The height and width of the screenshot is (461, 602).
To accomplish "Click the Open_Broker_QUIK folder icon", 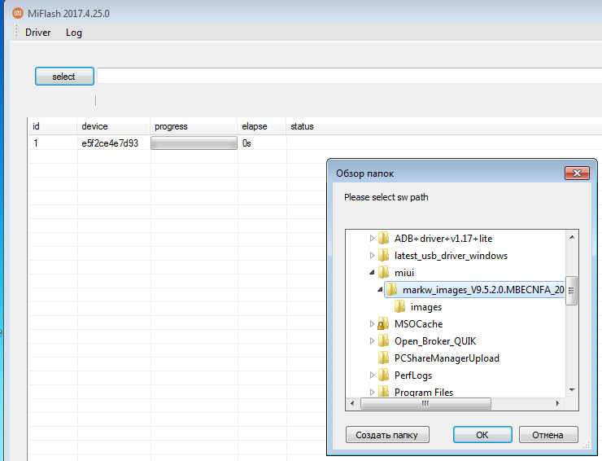I will 383,340.
